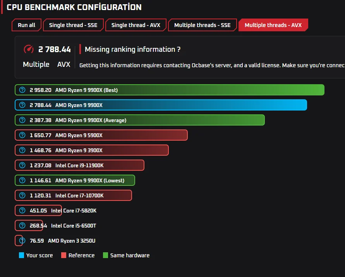Viewport: 345px width, 277px height.
Task: Click help icon for Ryzen 9 9900X (Lowest)
Action: (x=22, y=180)
